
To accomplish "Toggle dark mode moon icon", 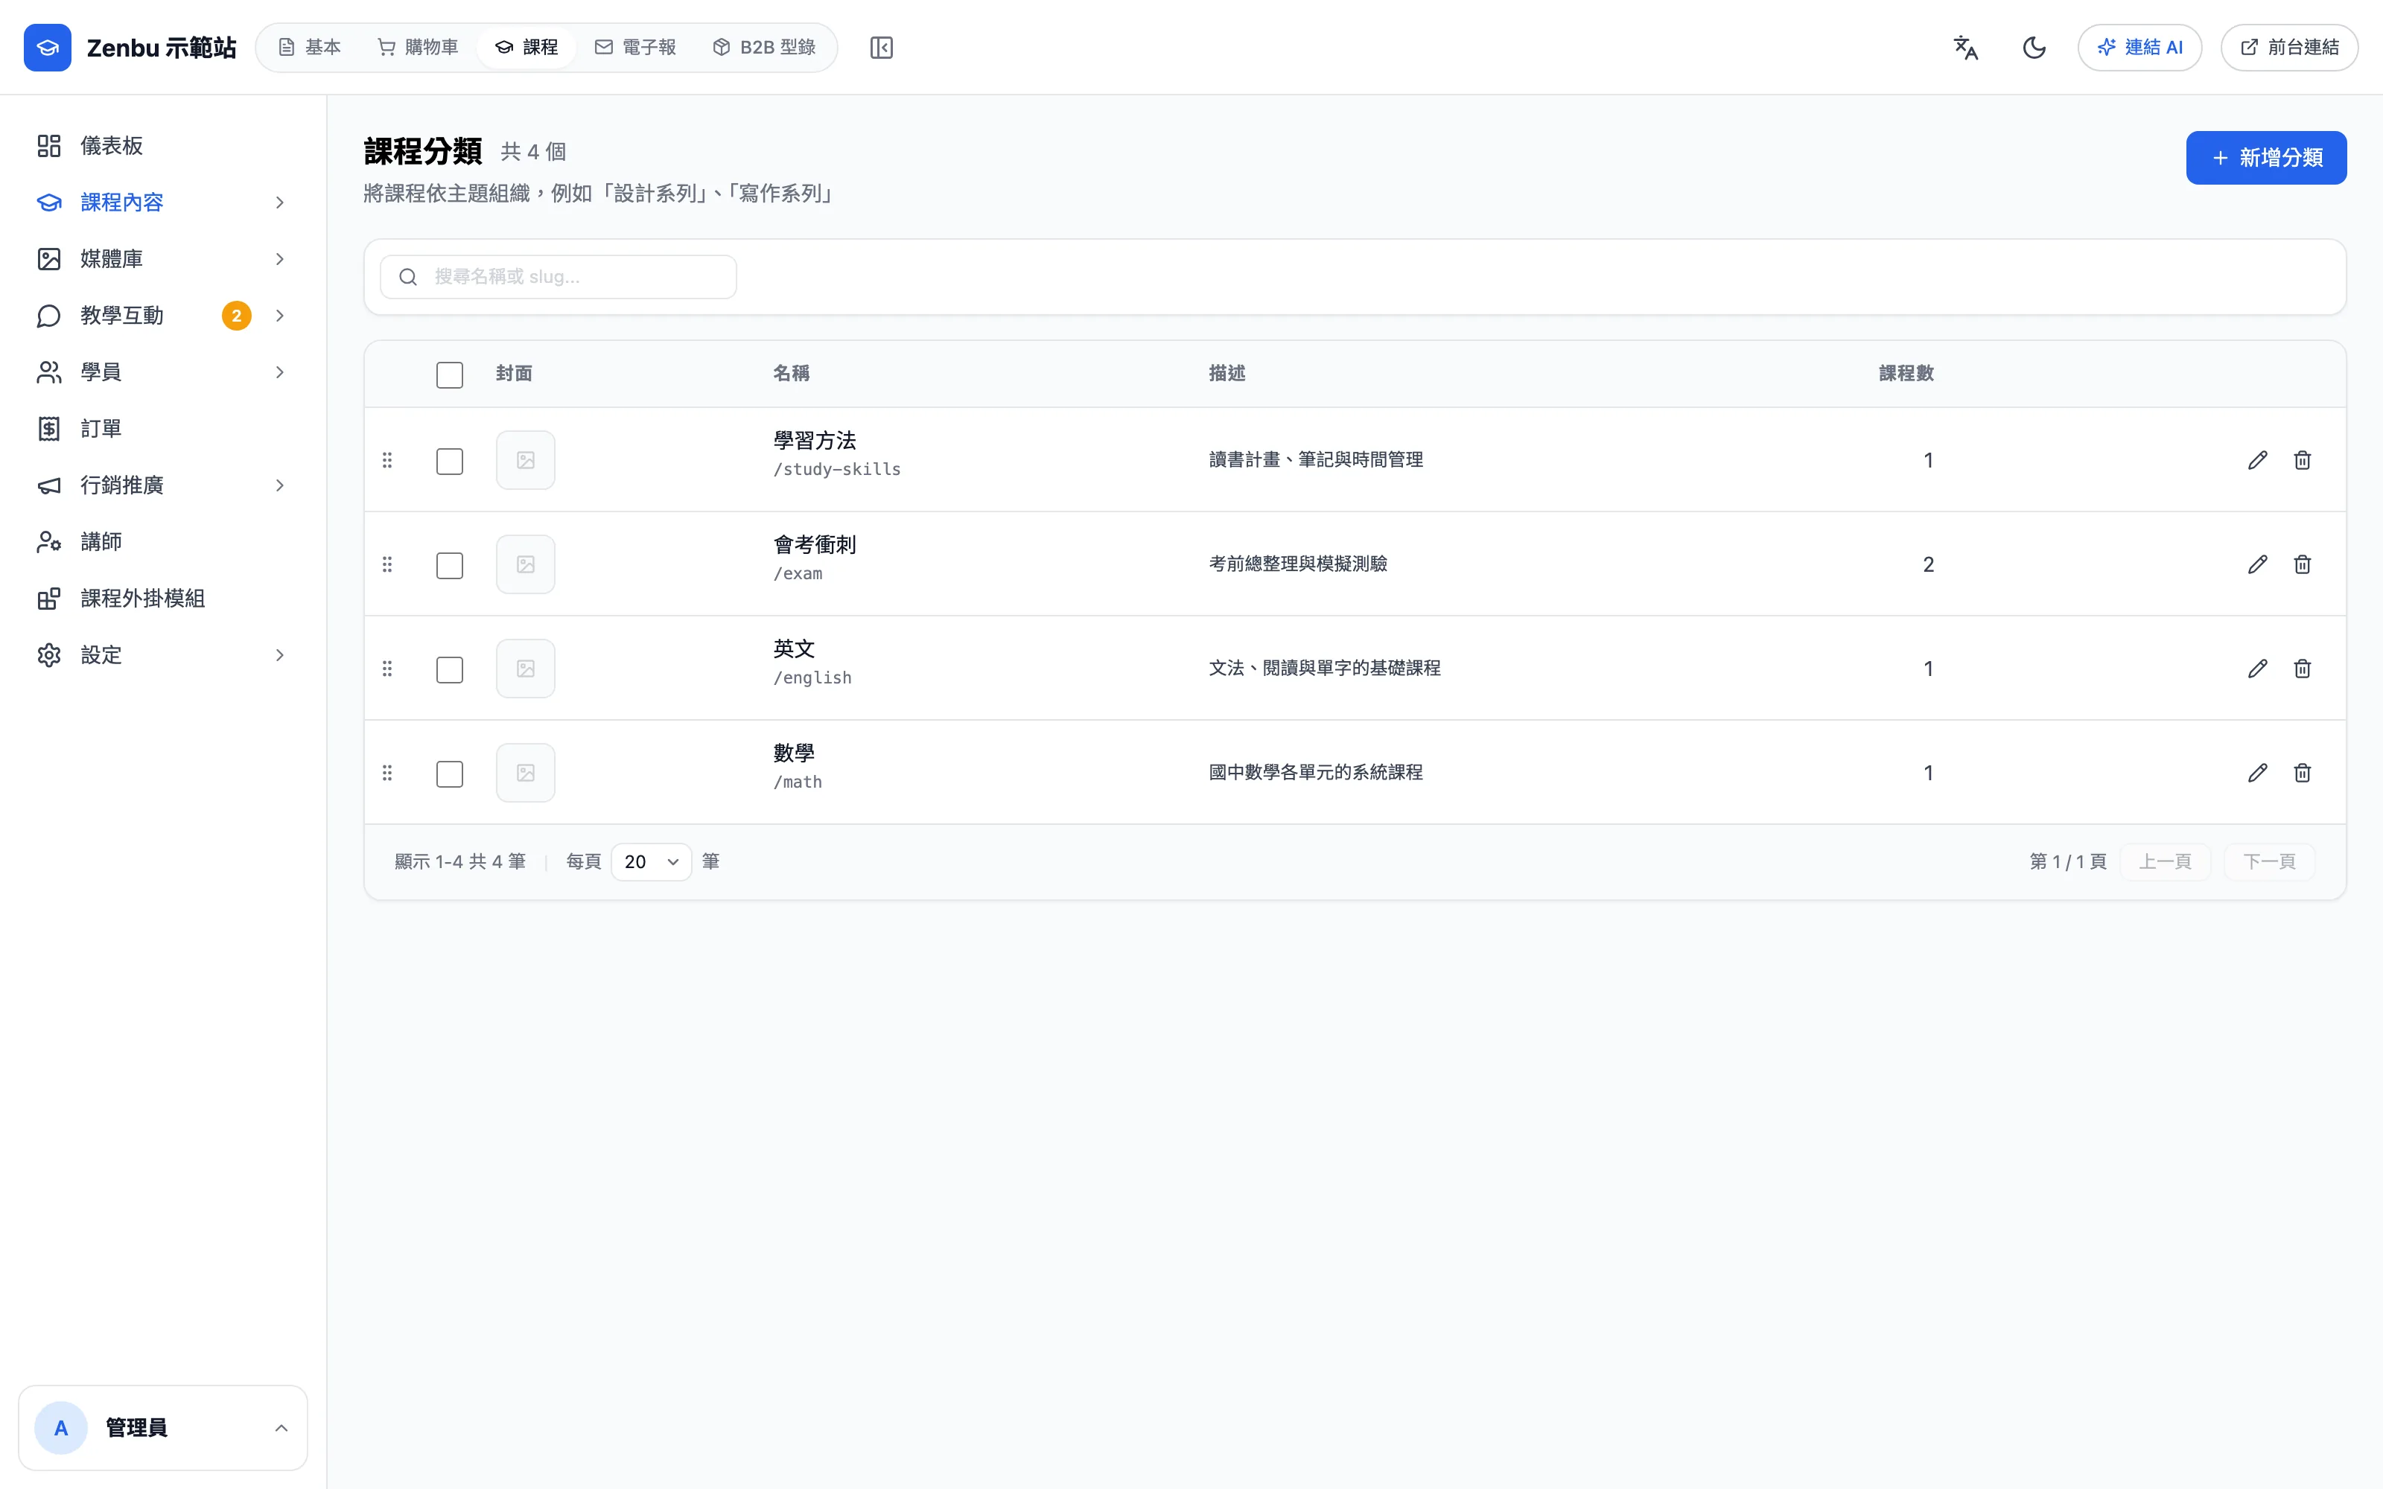I will point(2034,47).
